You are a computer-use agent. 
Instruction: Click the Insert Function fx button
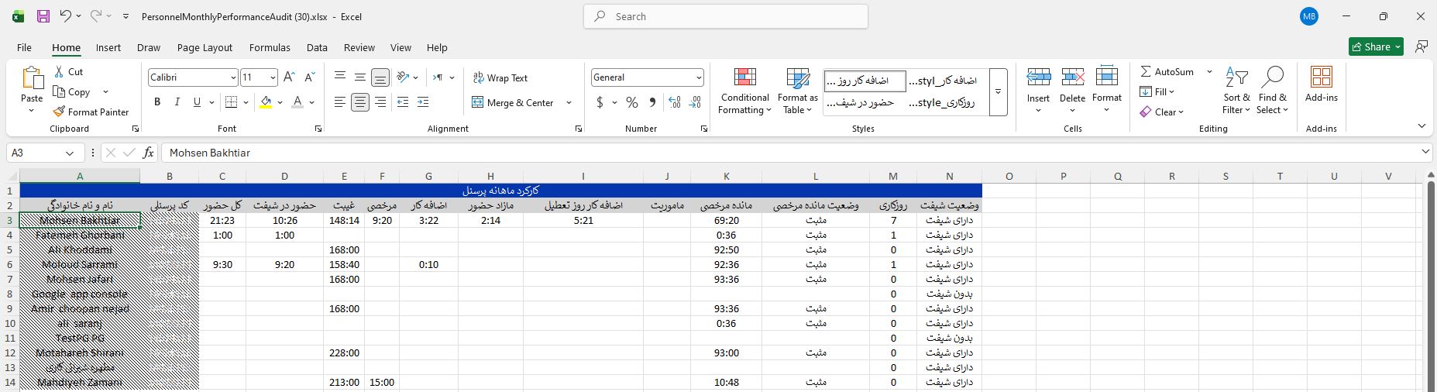(x=148, y=153)
